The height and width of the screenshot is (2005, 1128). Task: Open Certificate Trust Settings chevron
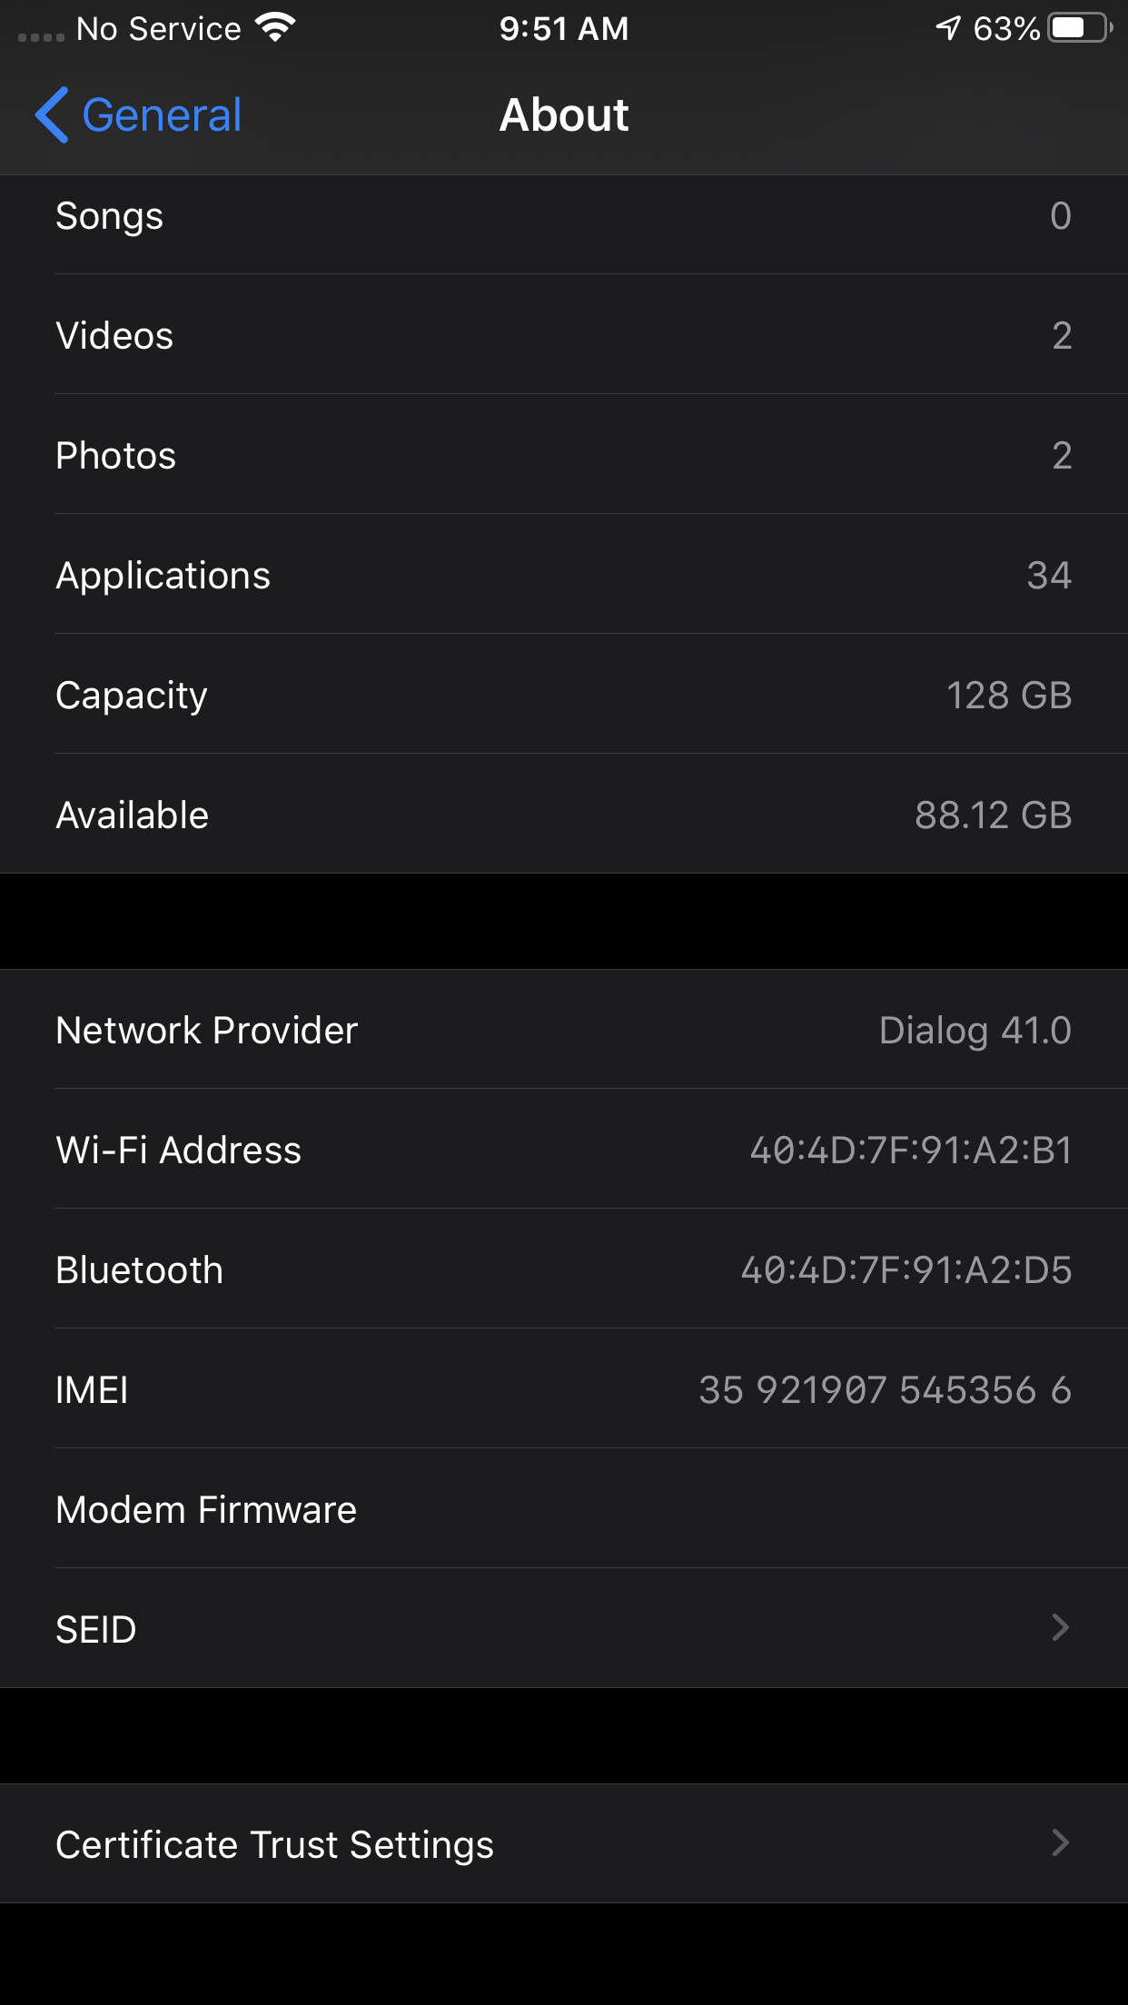click(x=1059, y=1842)
